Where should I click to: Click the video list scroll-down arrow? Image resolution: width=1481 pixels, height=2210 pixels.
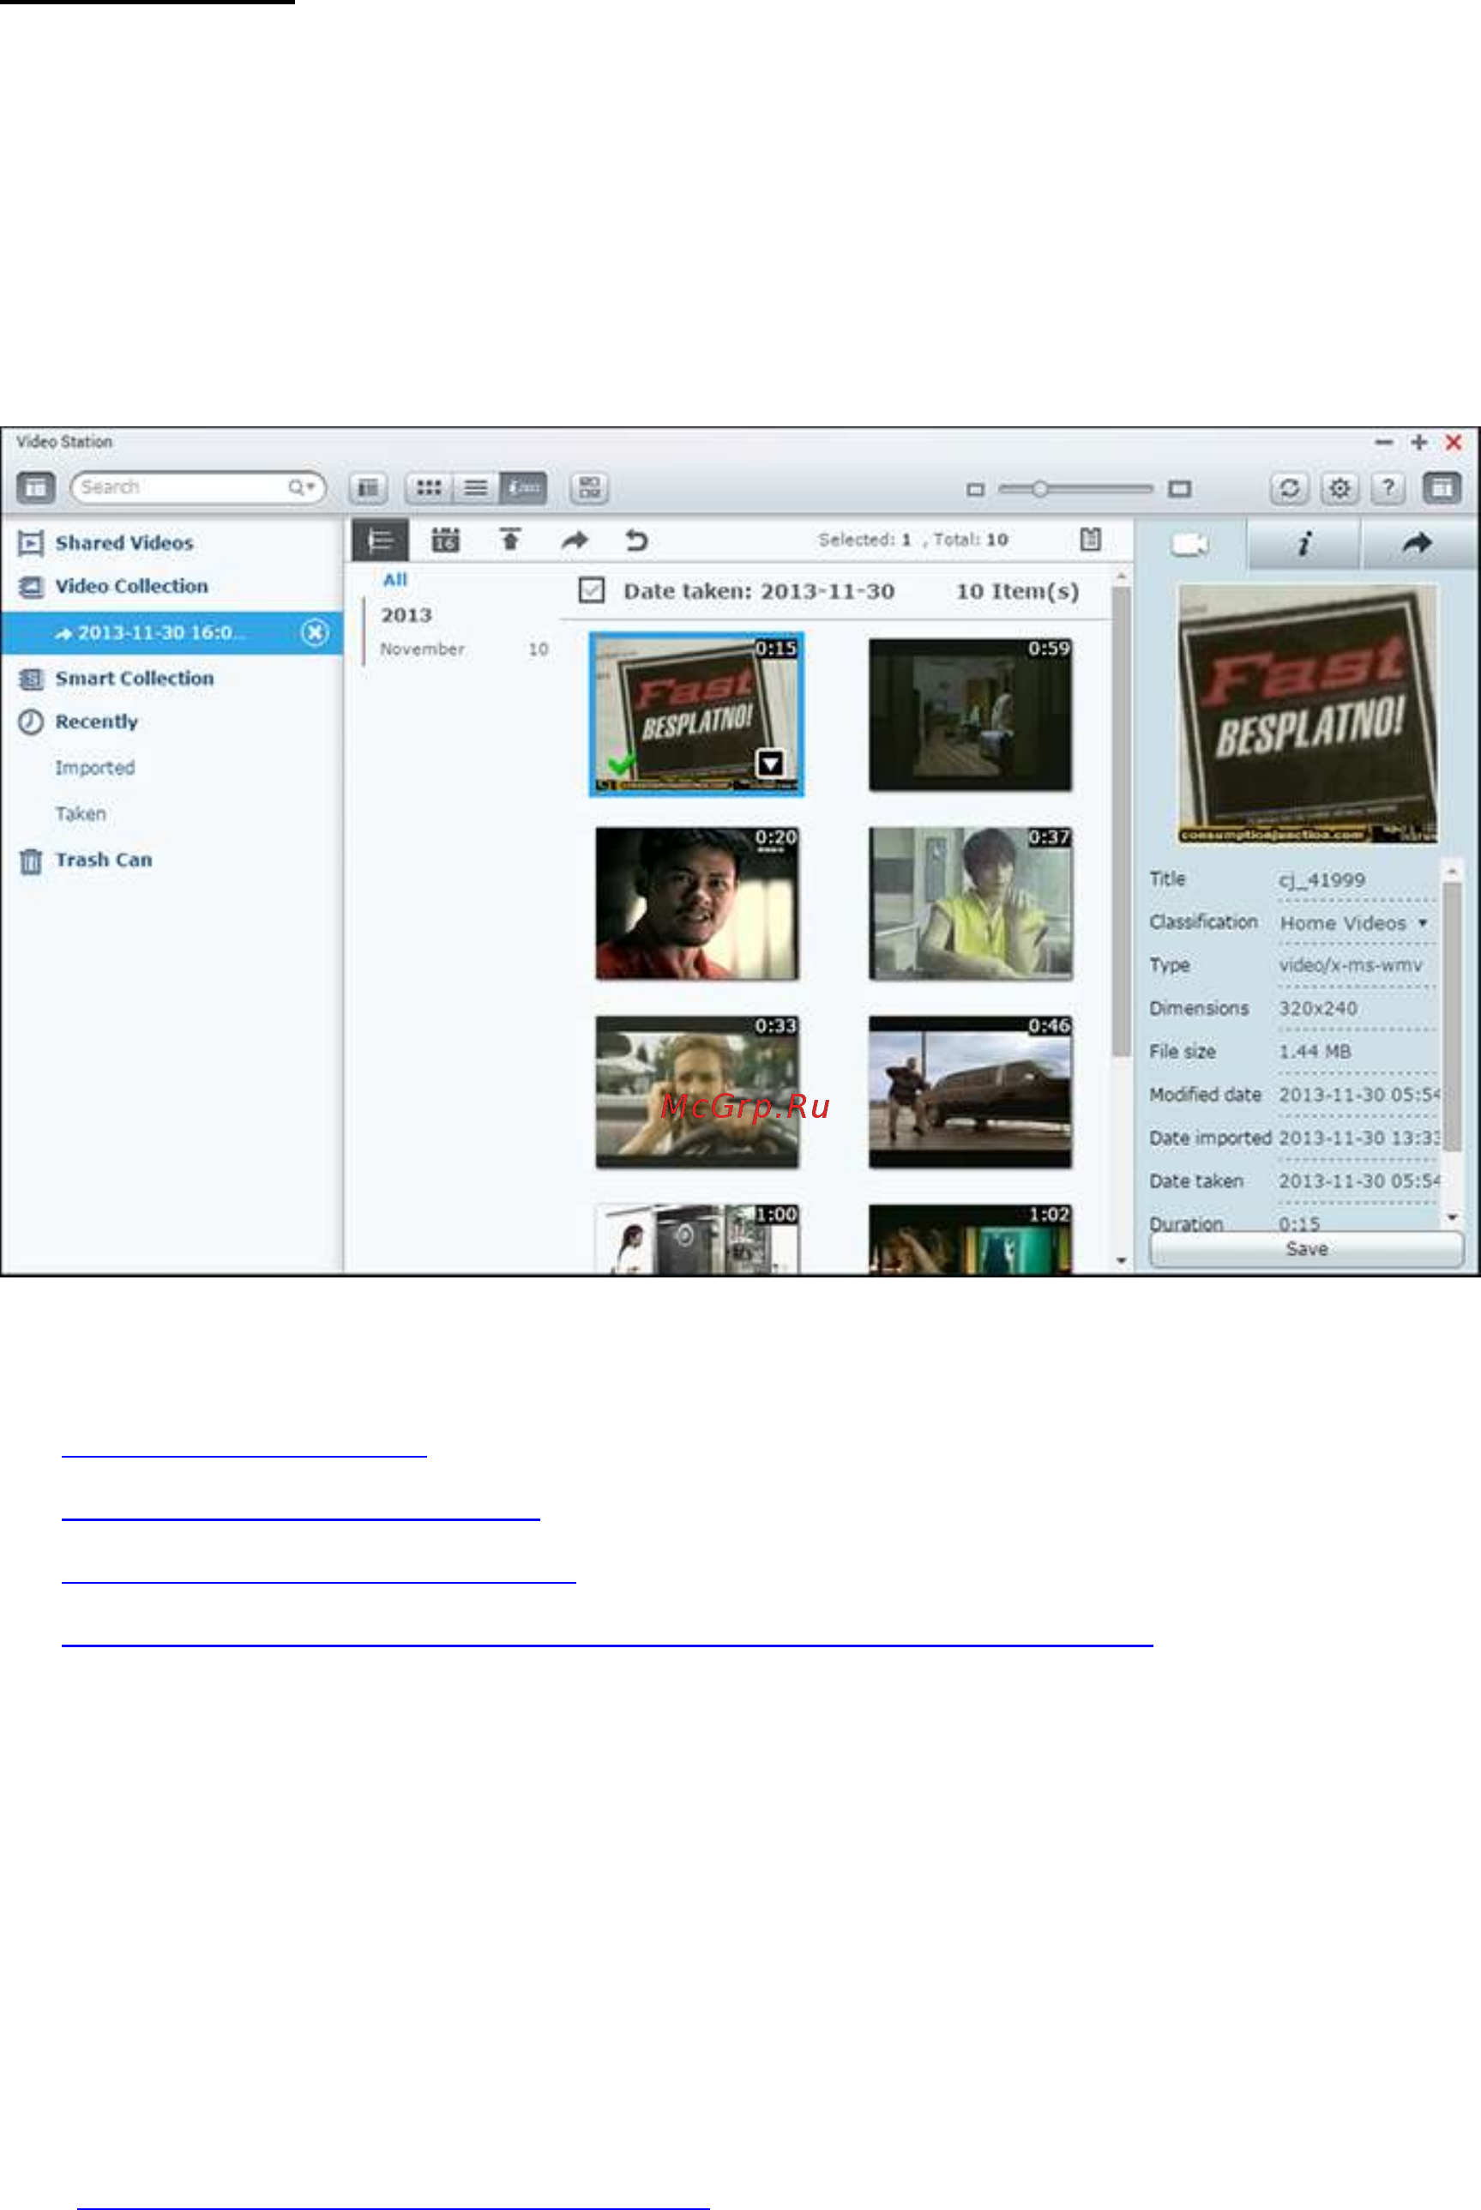1121,1260
